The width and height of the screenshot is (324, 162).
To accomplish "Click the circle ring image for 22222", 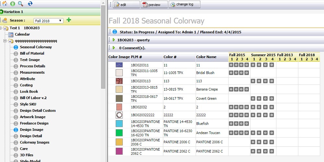I will tap(119, 115).
